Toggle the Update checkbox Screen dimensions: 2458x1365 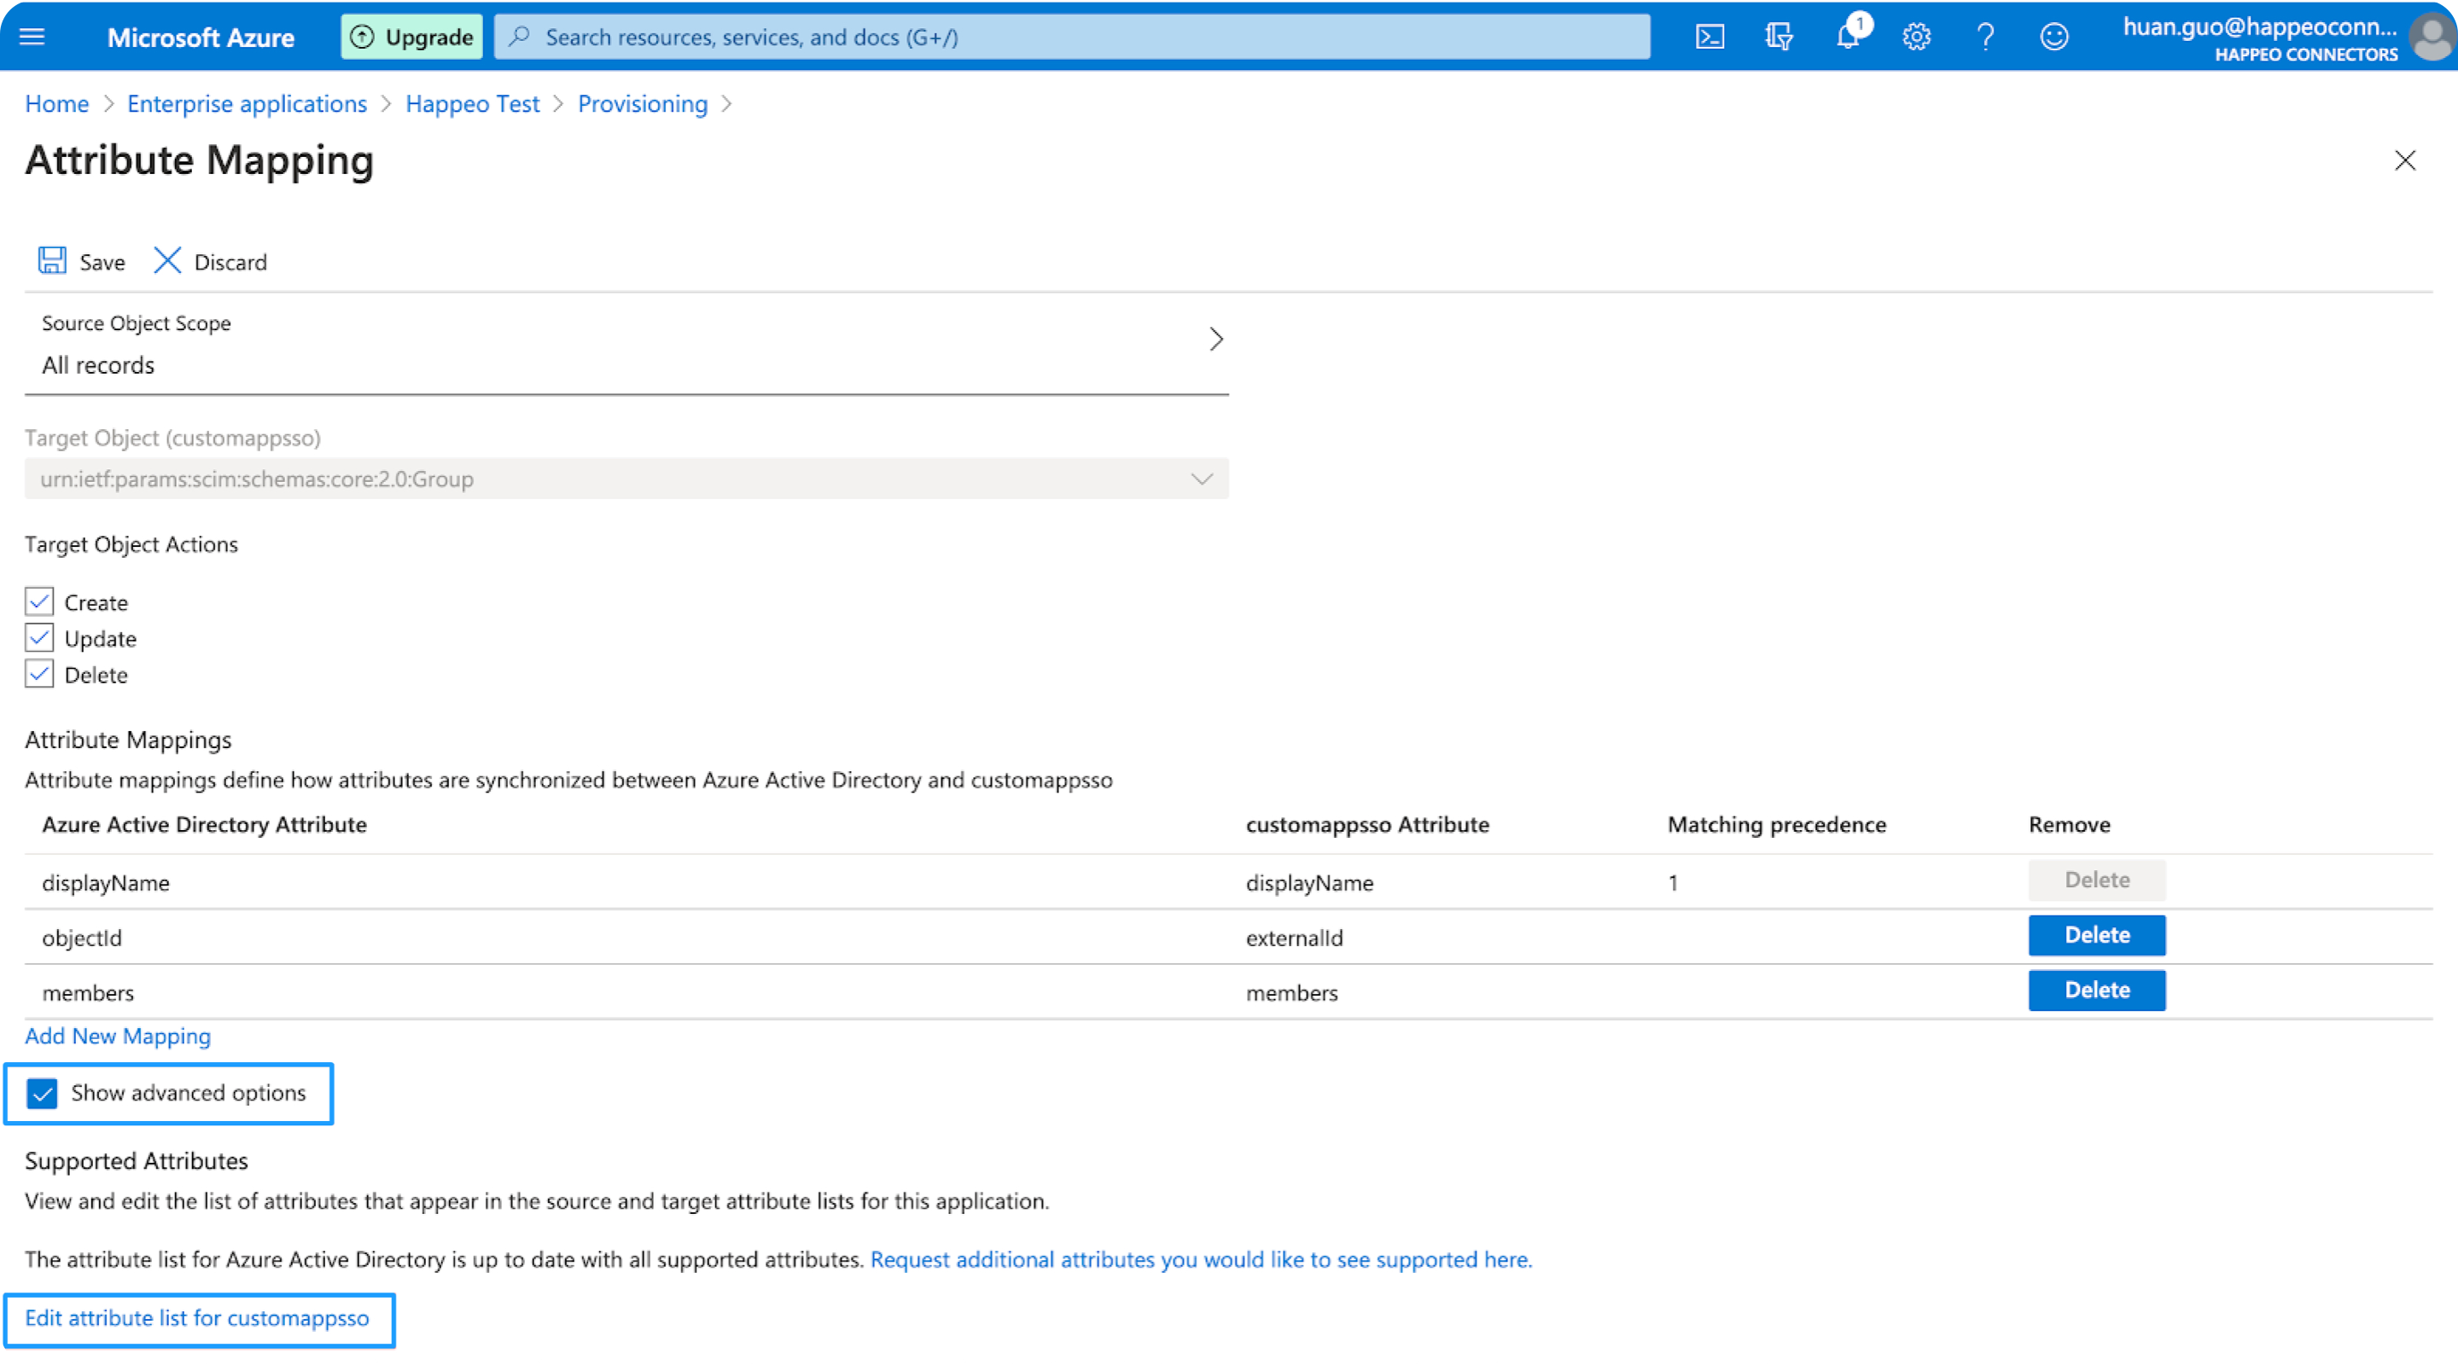tap(39, 637)
